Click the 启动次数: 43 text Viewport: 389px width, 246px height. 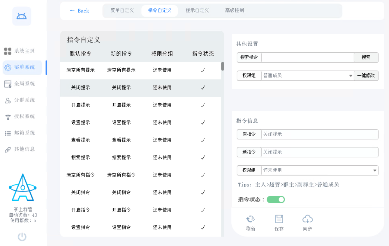23,215
